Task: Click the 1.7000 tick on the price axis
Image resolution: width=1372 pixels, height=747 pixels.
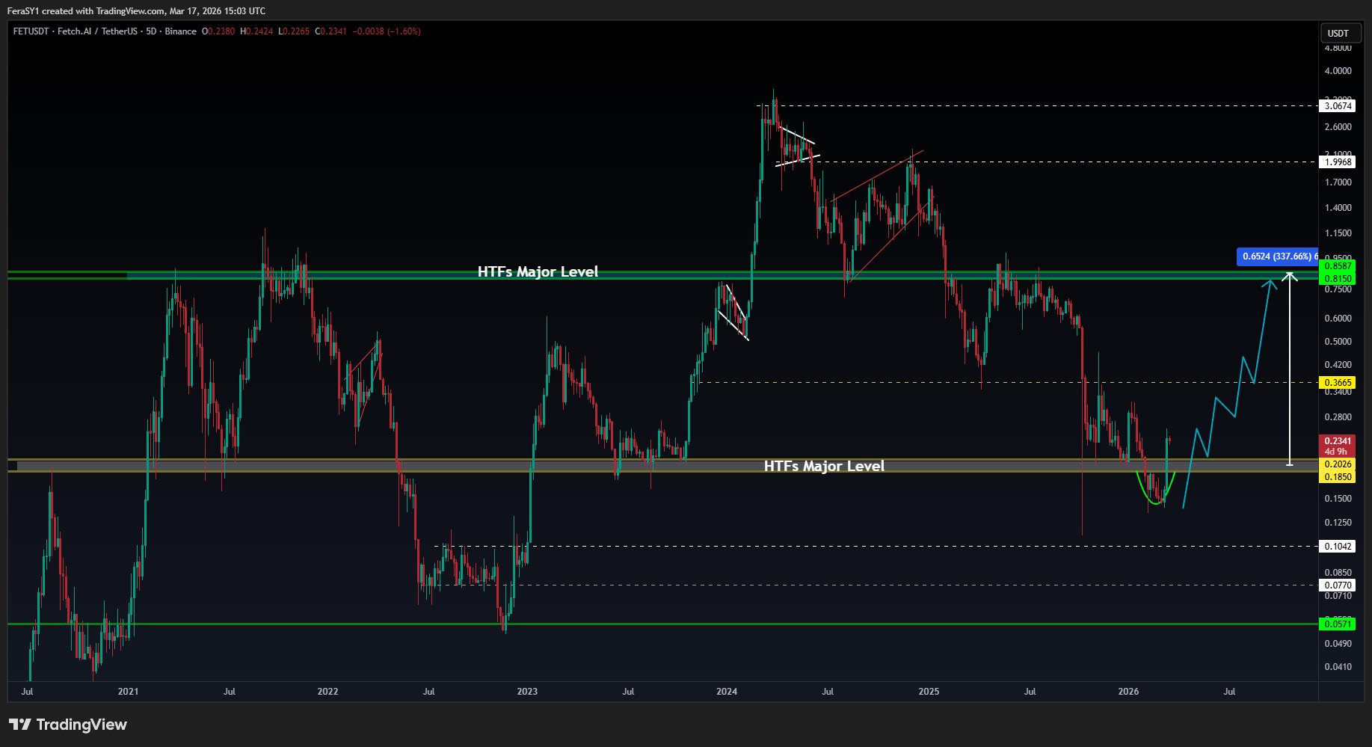Action: tap(1338, 182)
